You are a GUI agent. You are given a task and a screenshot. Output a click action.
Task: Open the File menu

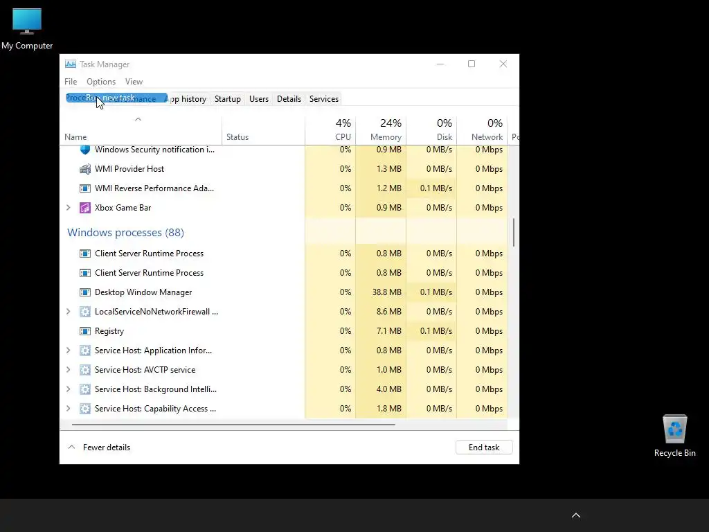(x=71, y=82)
